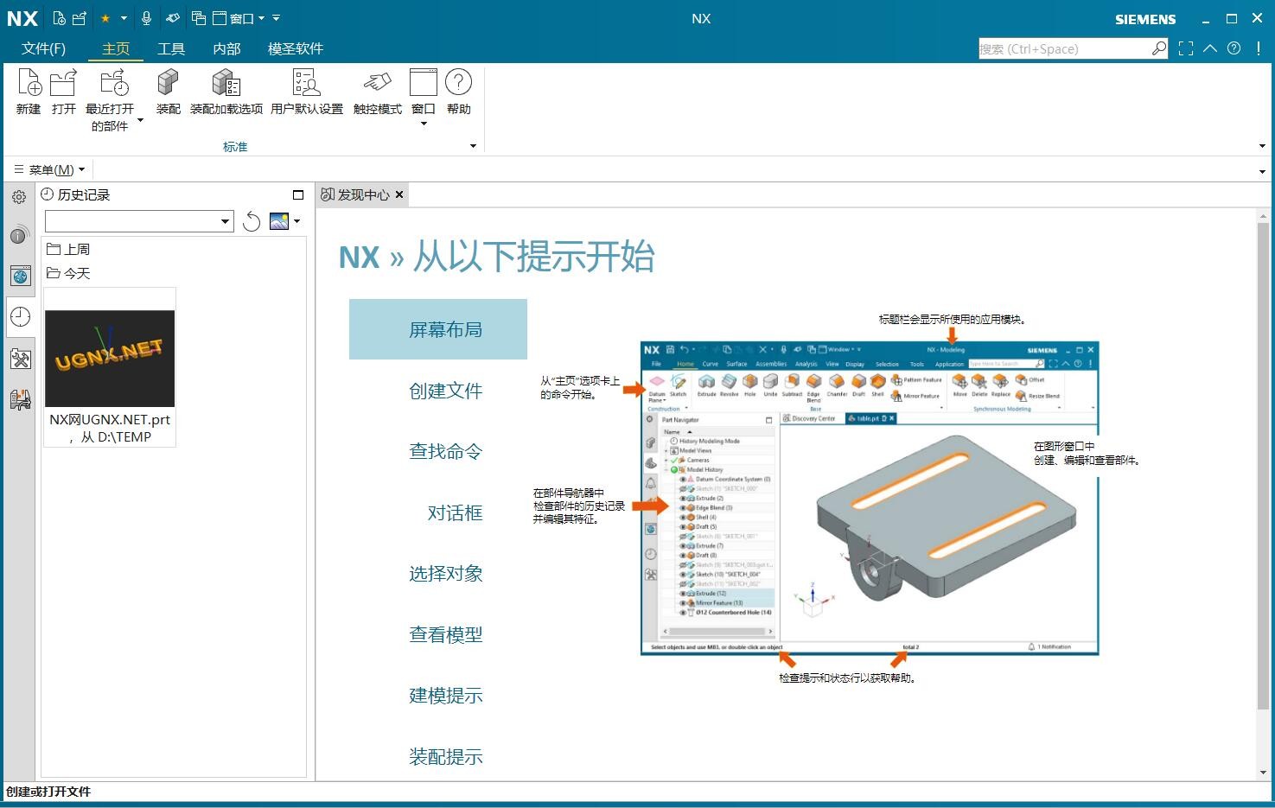
Task: Open the HD3D tools sidebar tab
Action: click(20, 234)
